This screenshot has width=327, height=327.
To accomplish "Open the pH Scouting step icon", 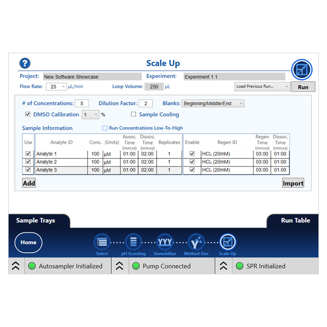I will (x=133, y=242).
